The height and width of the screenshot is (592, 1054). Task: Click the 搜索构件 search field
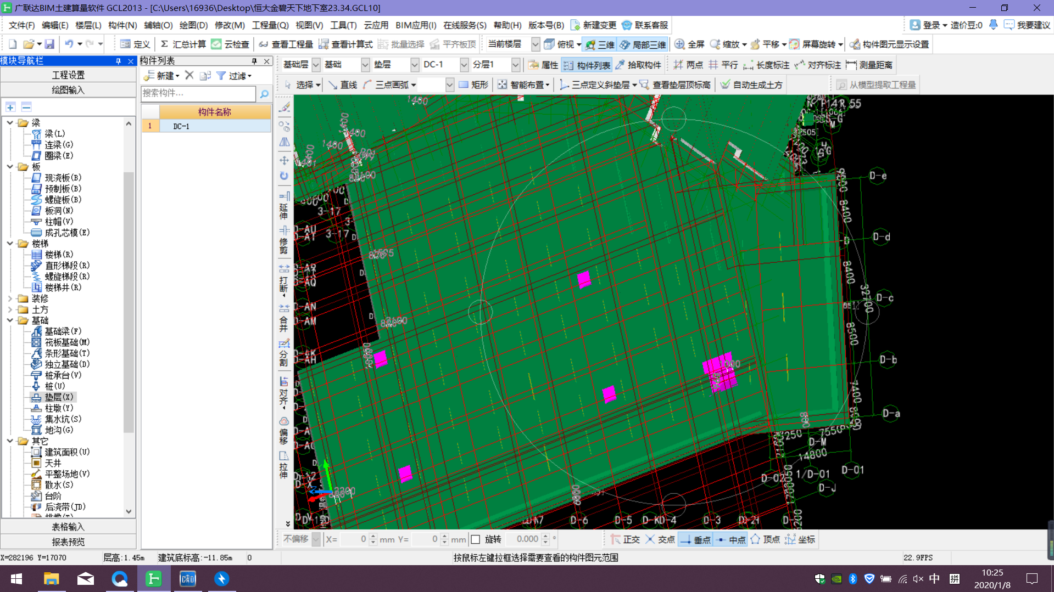coord(198,93)
